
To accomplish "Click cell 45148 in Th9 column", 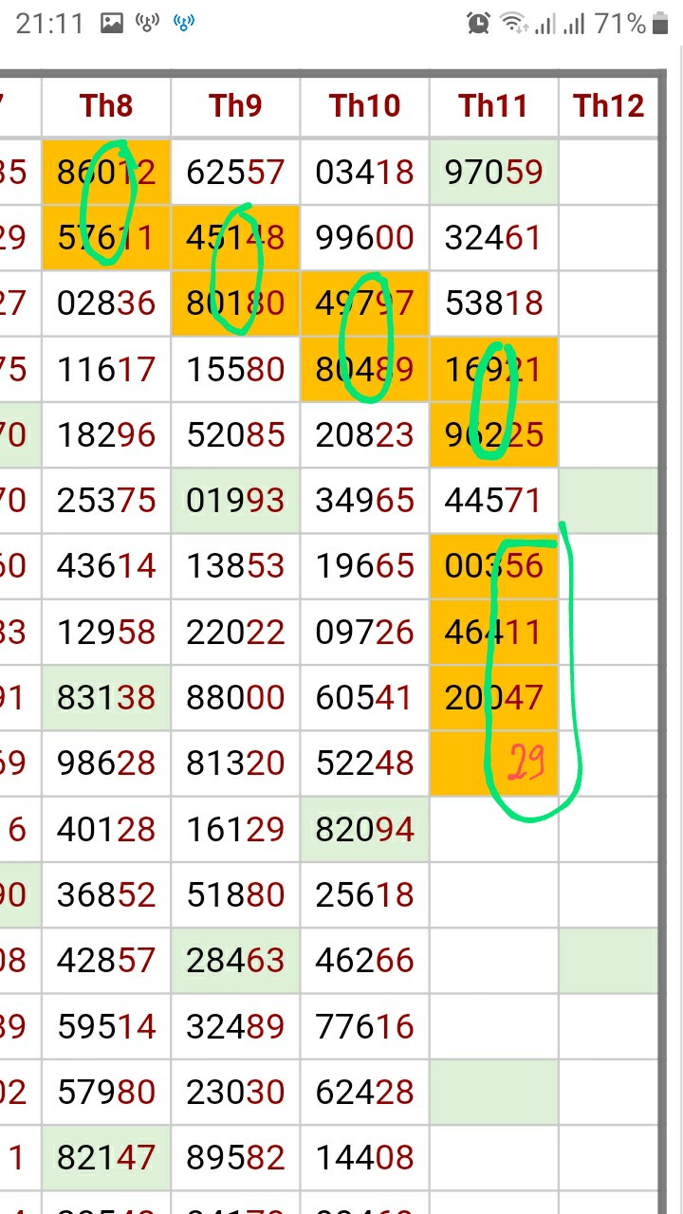I will tap(235, 237).
